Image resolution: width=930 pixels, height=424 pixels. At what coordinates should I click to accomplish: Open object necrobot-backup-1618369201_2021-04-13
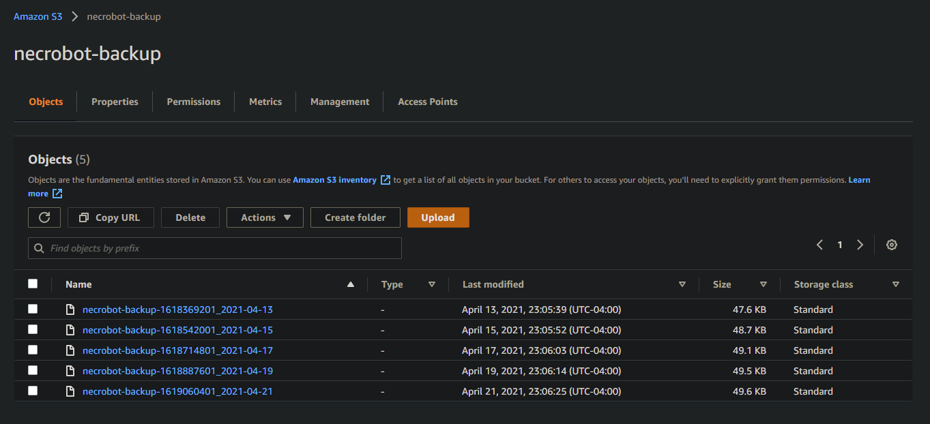coord(177,309)
